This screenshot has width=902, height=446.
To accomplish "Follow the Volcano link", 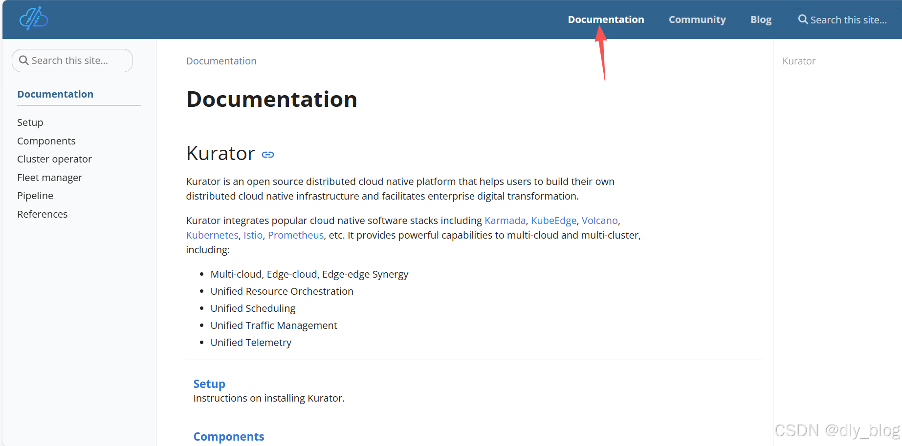I will point(599,221).
